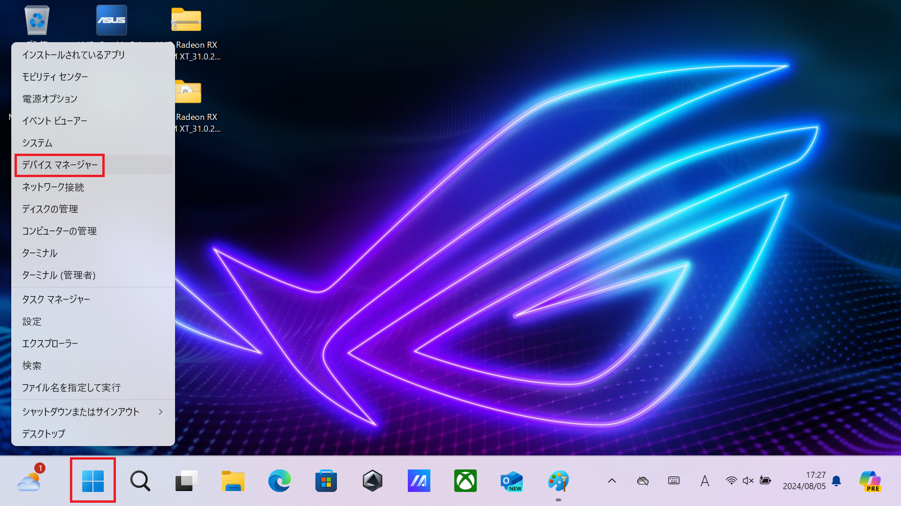Screen dimensions: 901x506
Task: Click the clock showing 17:27
Action: coord(804,481)
